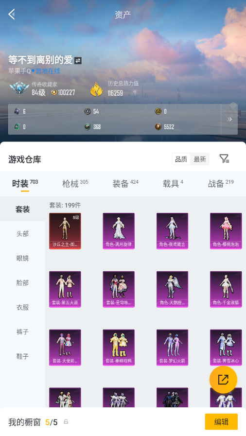Open the 套装-垂柳戏鸭 outfit
Screen dimensions: 246x436
[x=119, y=348]
